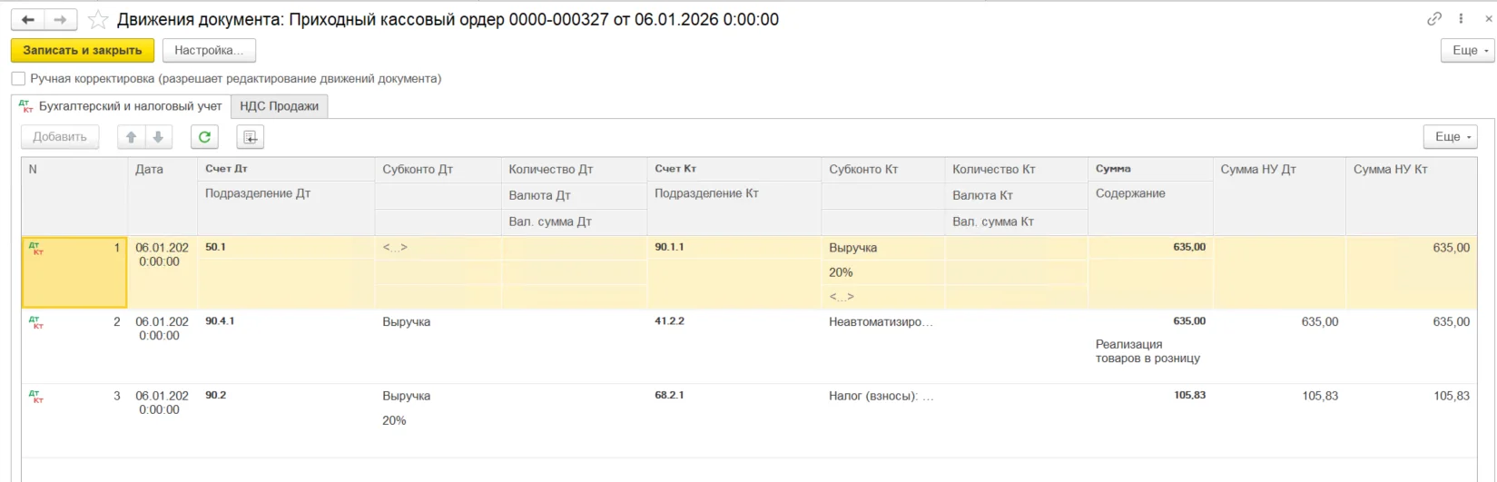The width and height of the screenshot is (1497, 482).
Task: Move the row down with the down arrow
Action: tap(158, 137)
